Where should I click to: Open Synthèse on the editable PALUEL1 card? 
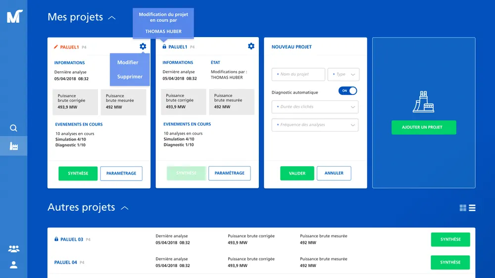(x=78, y=173)
